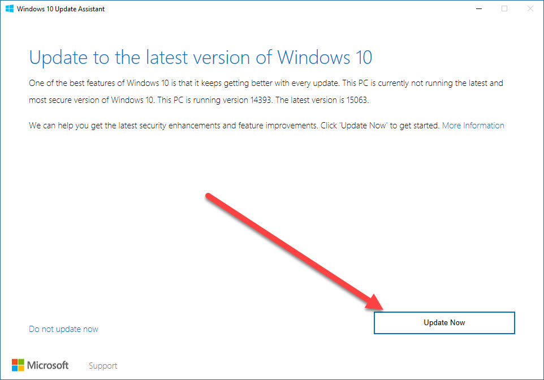Click the Windows 10 Update Assistant title text

point(61,9)
